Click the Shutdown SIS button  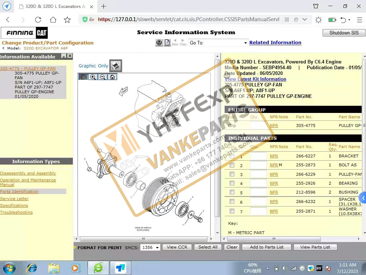pyautogui.click(x=344, y=33)
